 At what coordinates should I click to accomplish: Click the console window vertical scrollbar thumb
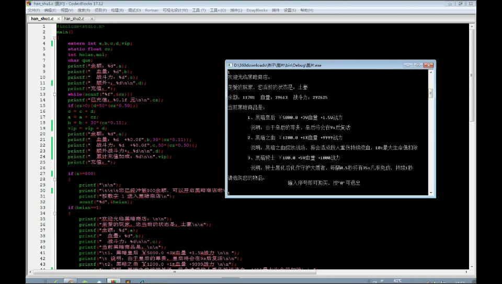click(430, 93)
